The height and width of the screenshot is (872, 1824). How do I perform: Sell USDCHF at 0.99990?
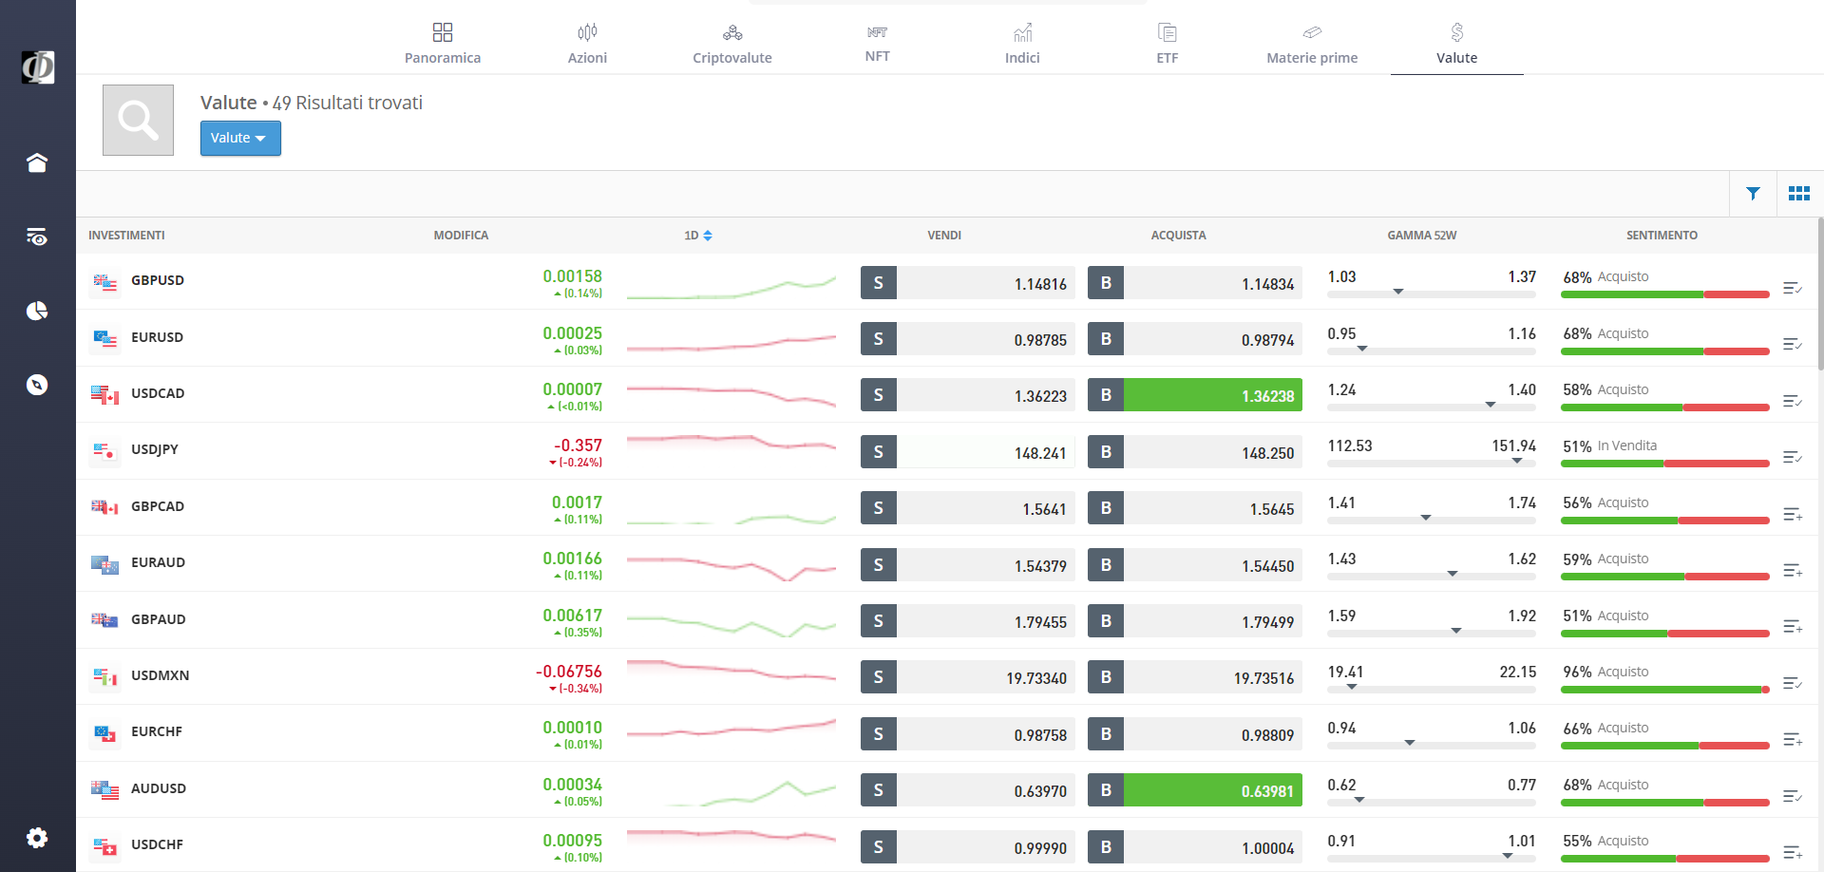click(968, 847)
